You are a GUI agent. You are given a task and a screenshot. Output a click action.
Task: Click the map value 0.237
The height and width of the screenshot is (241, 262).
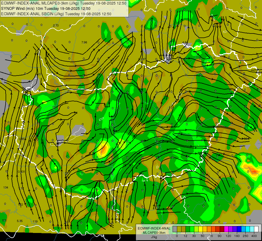pyautogui.click(x=142, y=59)
